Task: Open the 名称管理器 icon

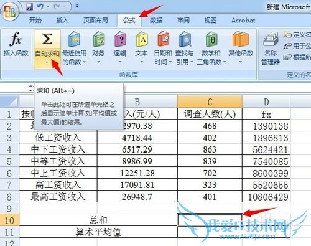Action: [271, 39]
